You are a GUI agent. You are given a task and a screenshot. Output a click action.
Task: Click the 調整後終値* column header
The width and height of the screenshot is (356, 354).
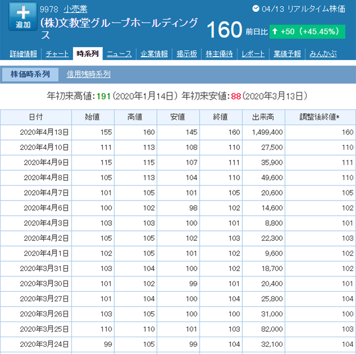tap(320, 117)
